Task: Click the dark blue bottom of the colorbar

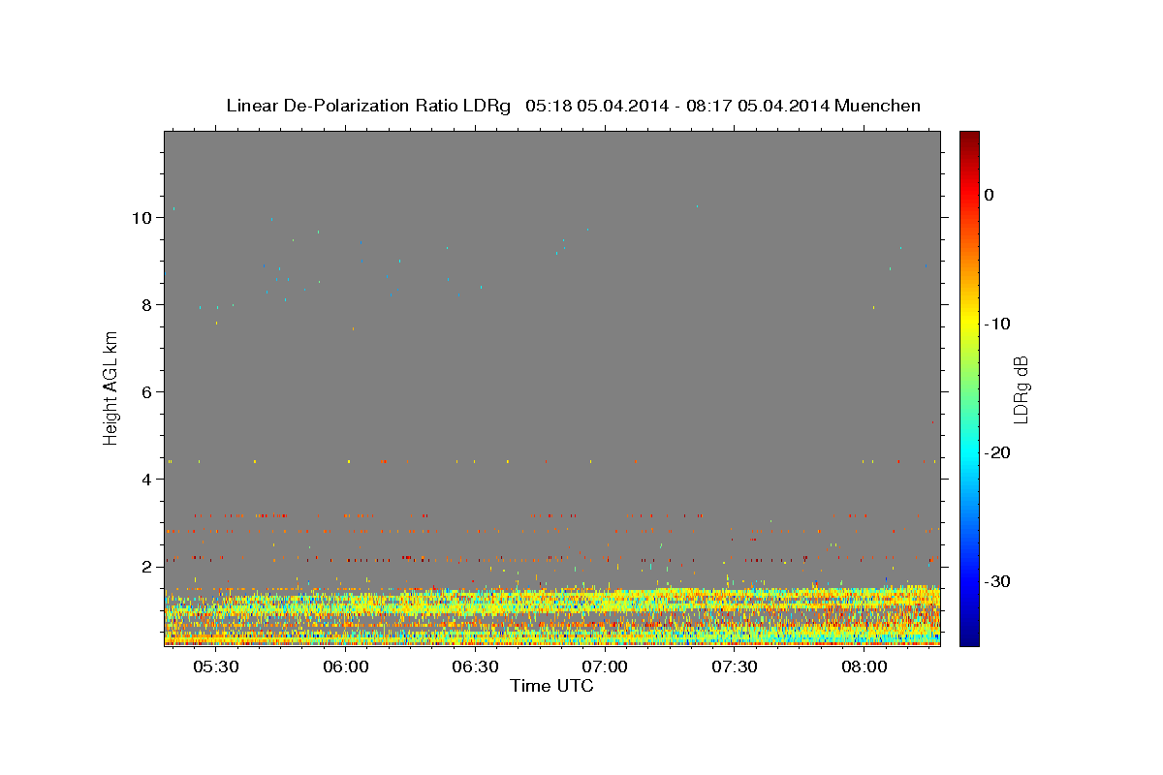Action: pos(969,637)
